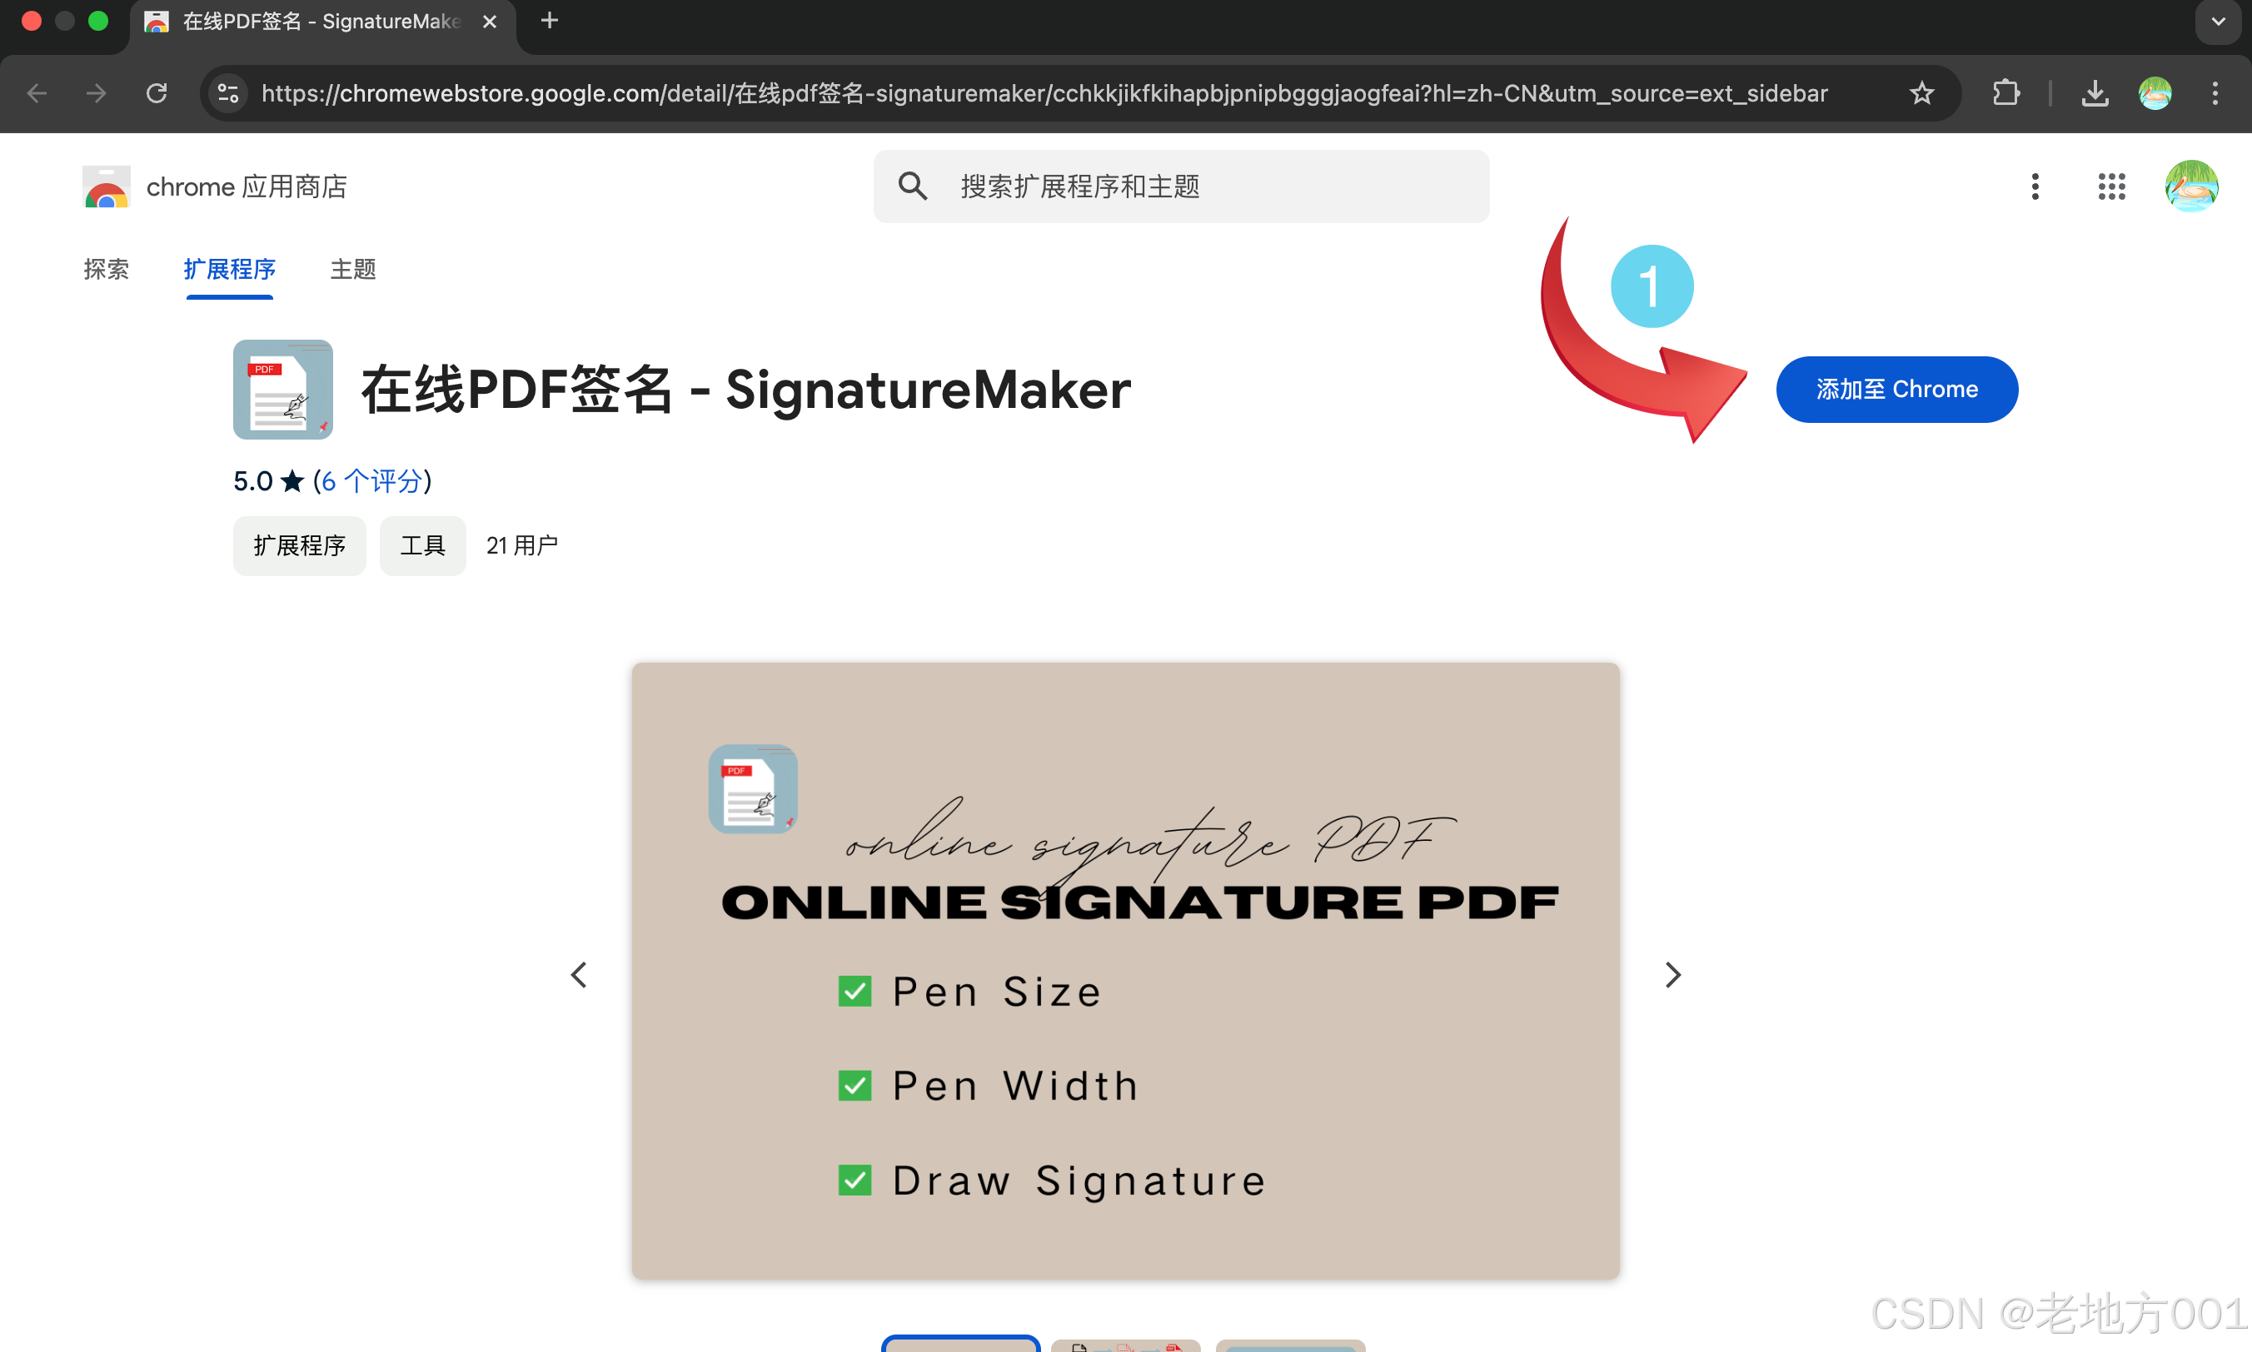This screenshot has height=1352, width=2252.
Task: Show next screenshot with right chevron
Action: coord(1672,975)
